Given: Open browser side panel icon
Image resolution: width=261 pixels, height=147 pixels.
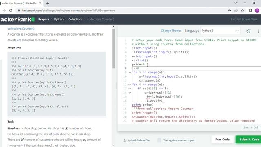Looking at the screenshot, I should [250, 11].
